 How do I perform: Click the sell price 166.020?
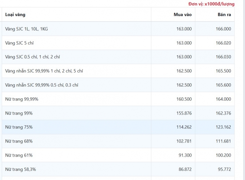click(x=223, y=43)
